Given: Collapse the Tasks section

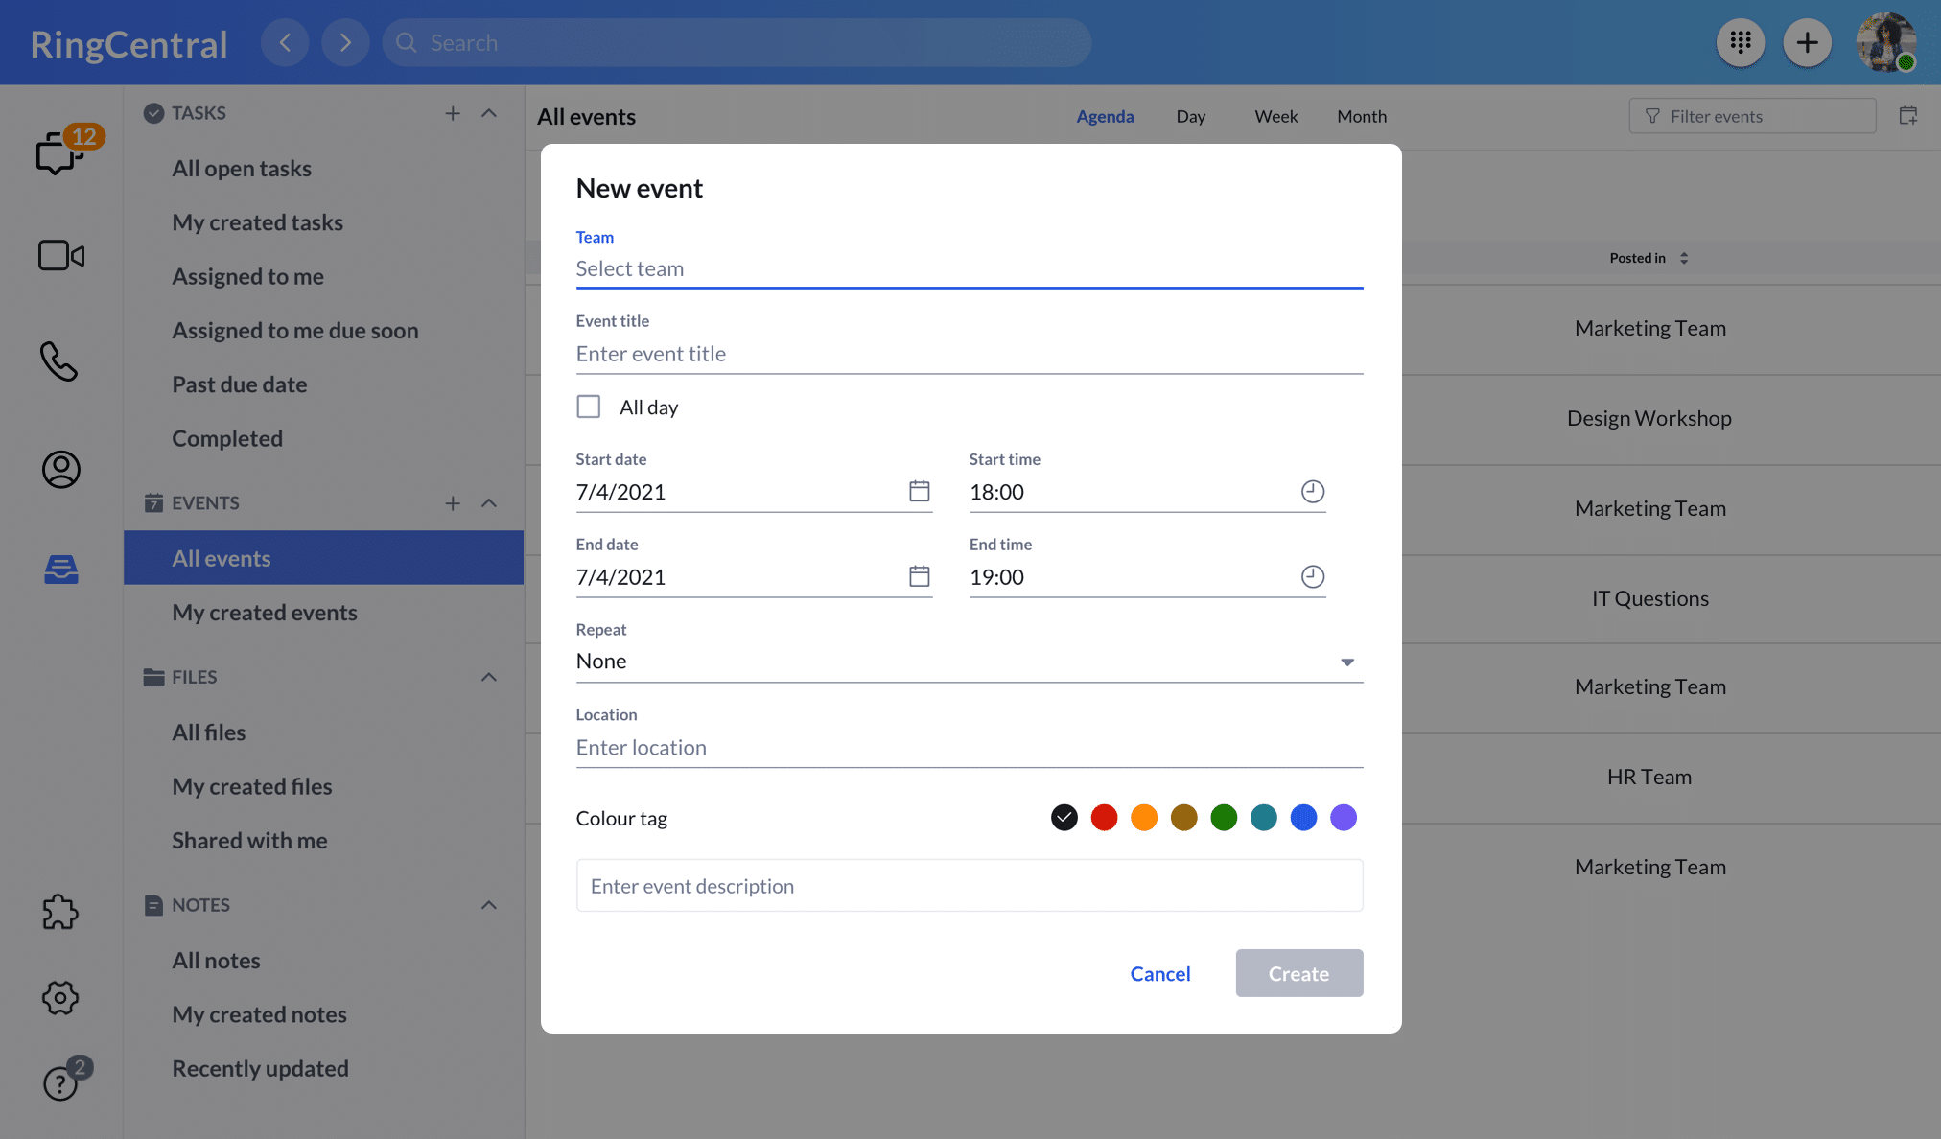Looking at the screenshot, I should [x=489, y=113].
